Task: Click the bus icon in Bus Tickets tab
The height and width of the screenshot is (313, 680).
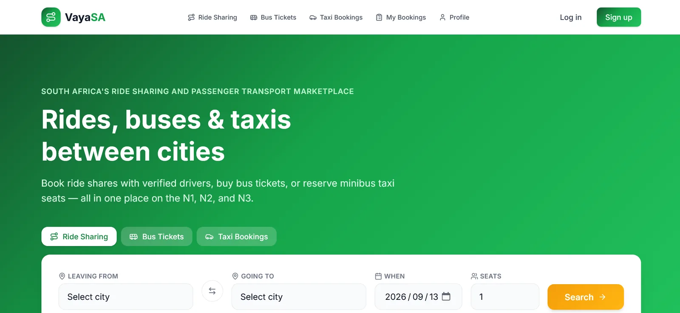Action: (x=133, y=237)
